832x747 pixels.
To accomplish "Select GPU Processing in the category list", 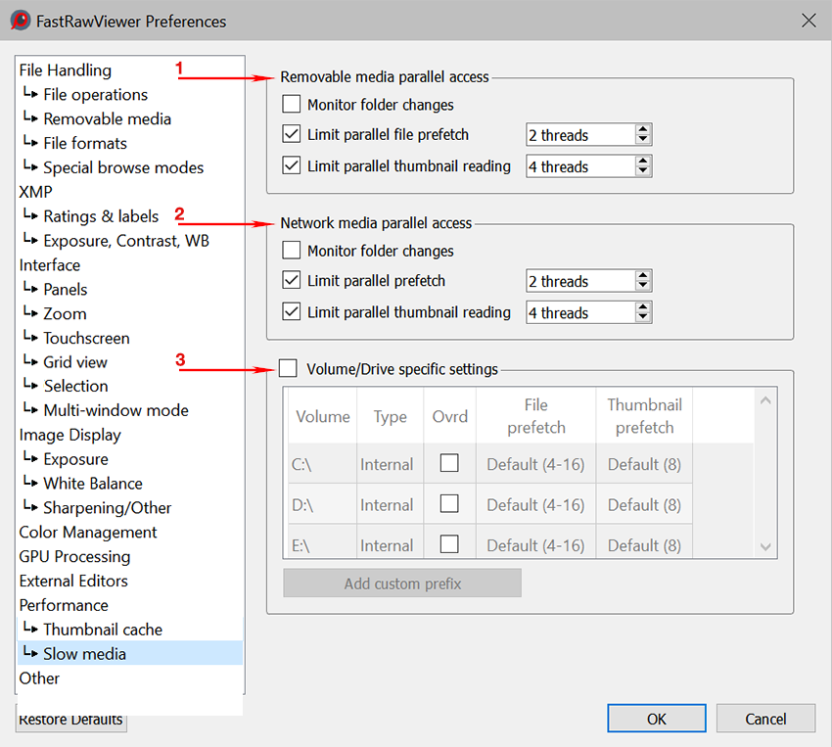I will (x=74, y=556).
